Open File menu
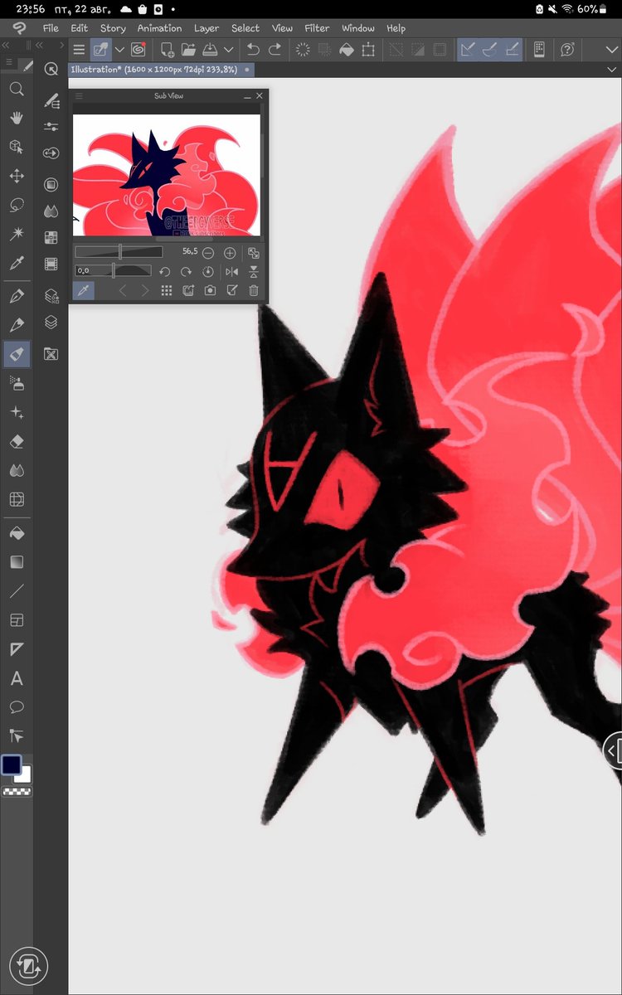 [51, 28]
